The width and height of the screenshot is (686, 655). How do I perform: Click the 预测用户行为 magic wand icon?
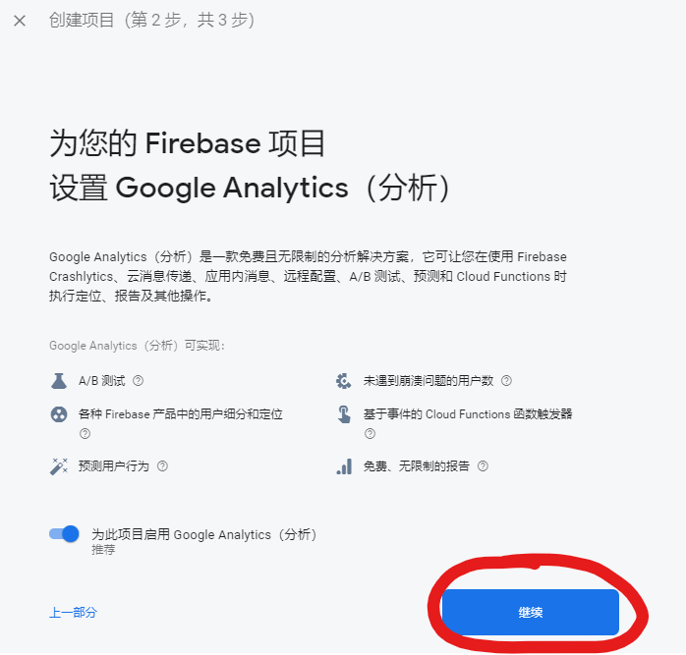[58, 466]
